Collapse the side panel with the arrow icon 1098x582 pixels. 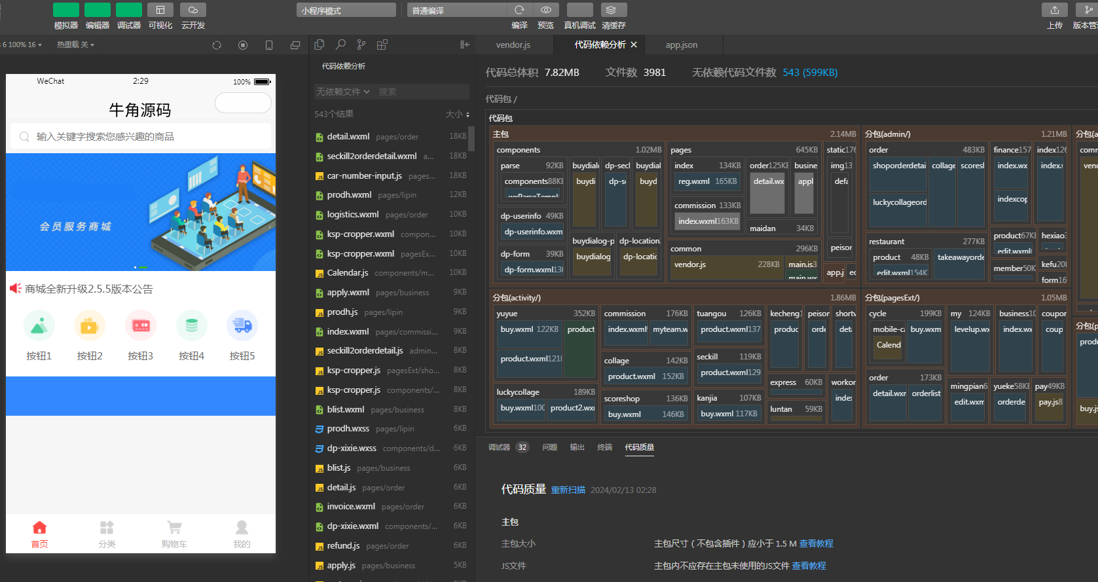pos(465,45)
